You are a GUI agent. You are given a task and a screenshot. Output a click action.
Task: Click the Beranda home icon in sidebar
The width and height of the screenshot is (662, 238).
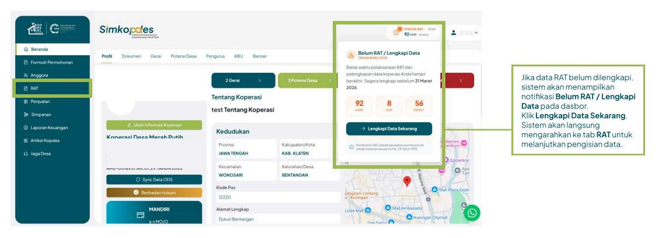[x=26, y=49]
